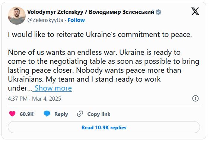
Task: Expand the tweet using Show more
Action: 53,88
